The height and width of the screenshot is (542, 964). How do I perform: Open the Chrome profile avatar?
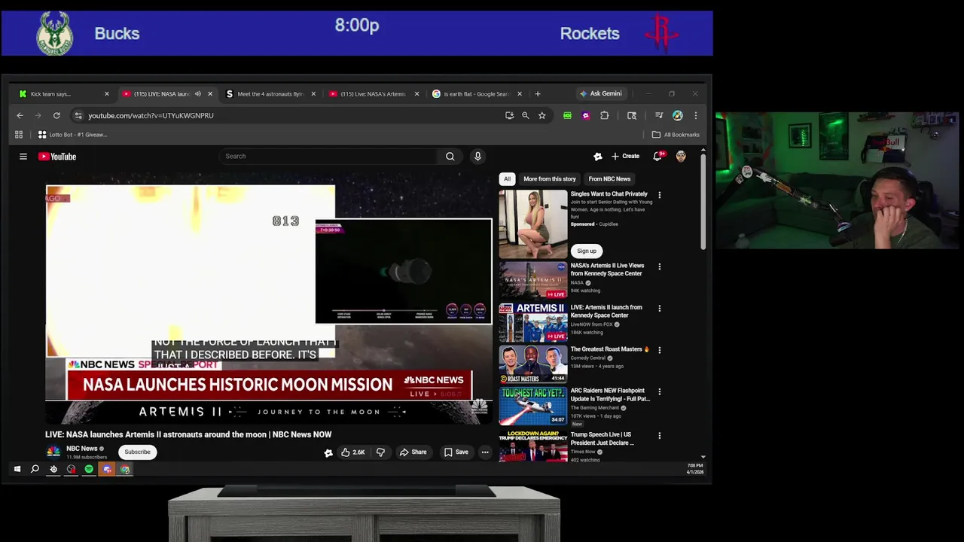(678, 115)
